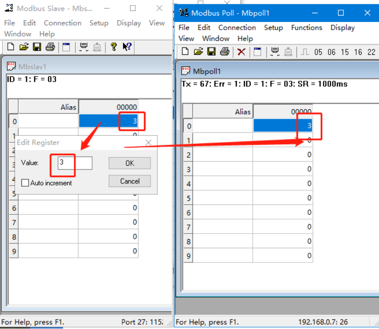Open the Display menu in Modbus Slave

click(x=129, y=23)
